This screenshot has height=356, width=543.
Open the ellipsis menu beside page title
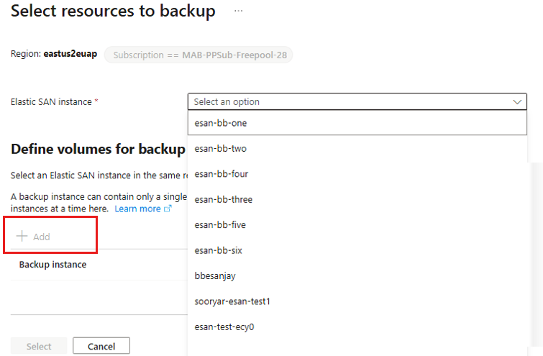[x=238, y=11]
